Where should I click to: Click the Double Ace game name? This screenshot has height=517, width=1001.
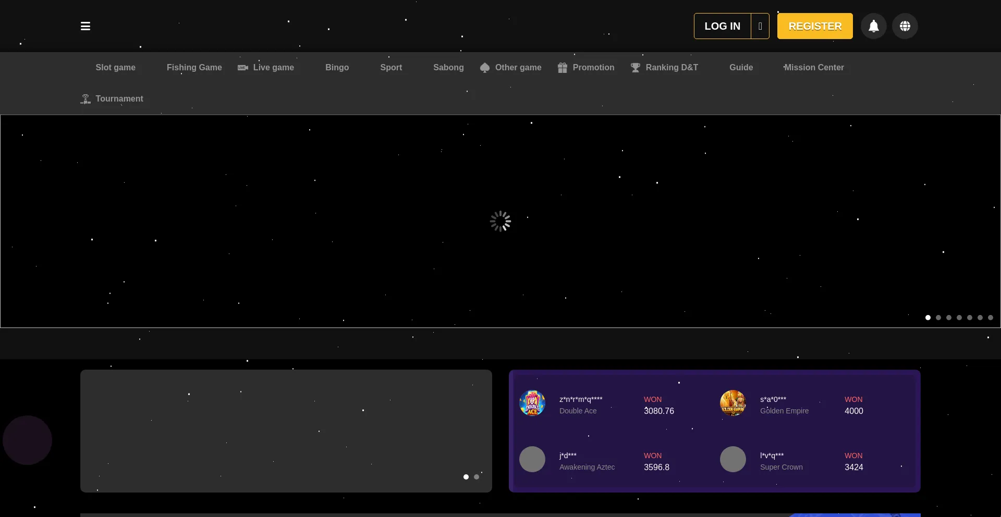pyautogui.click(x=578, y=411)
